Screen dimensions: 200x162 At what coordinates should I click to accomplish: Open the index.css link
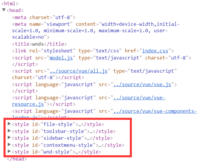point(155,51)
